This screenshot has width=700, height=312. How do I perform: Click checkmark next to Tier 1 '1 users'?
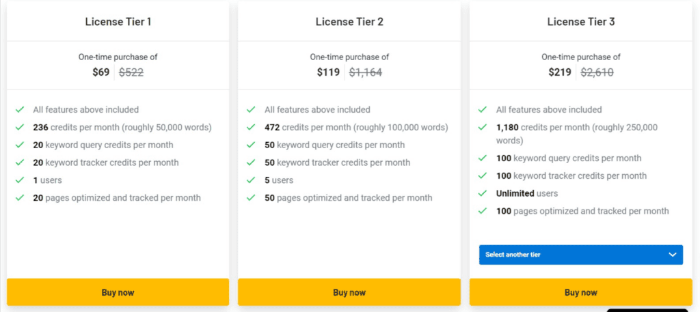[x=20, y=180]
